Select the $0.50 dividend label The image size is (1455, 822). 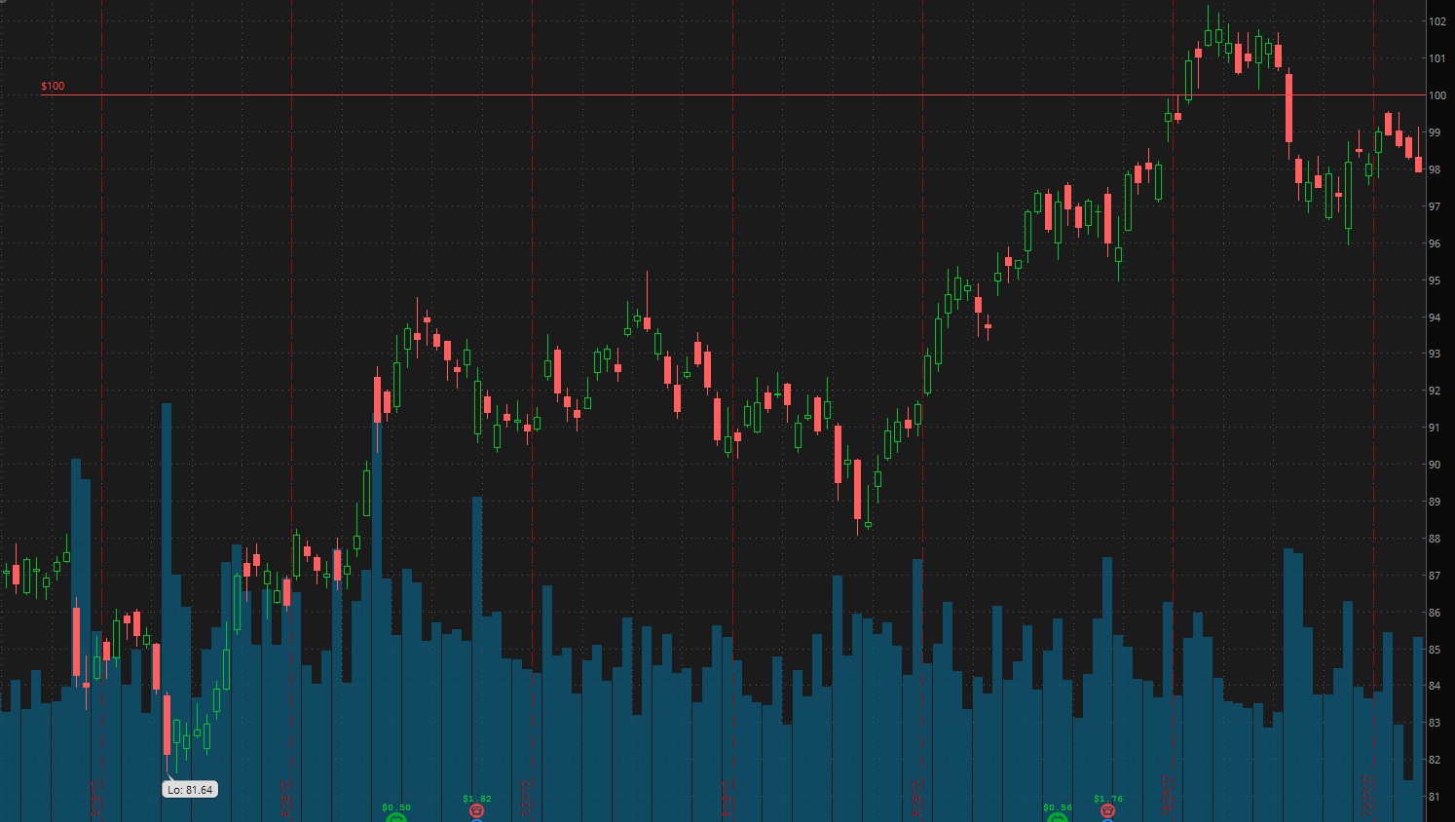click(x=396, y=807)
